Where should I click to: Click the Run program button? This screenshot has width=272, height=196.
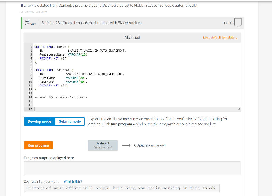38,145
